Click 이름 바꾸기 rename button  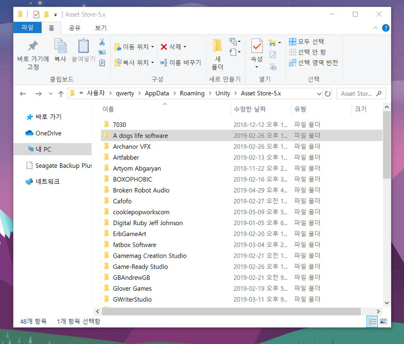[180, 63]
